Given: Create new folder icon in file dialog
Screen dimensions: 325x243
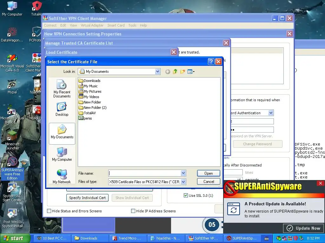Looking at the screenshot, I should point(182,72).
